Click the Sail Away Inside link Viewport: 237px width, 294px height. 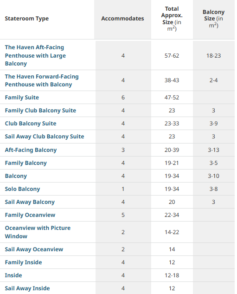point(27,288)
